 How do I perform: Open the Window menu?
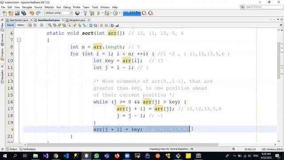pos(105,7)
